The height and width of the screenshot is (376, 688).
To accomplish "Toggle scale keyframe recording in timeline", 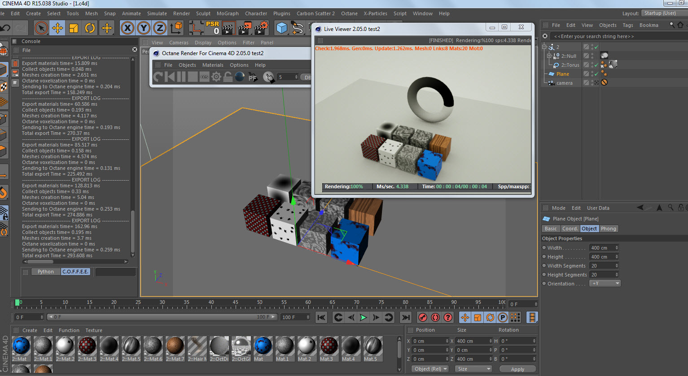I will click(478, 317).
